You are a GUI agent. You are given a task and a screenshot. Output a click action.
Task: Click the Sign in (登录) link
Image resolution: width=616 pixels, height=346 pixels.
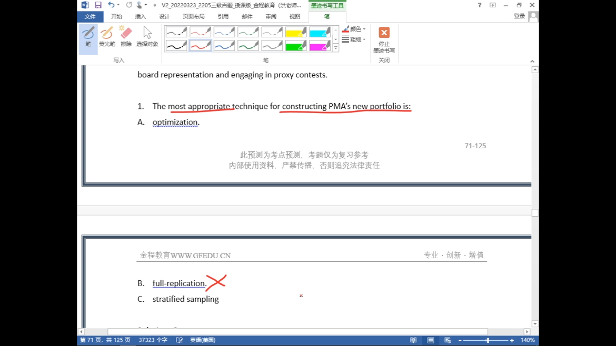click(x=519, y=16)
